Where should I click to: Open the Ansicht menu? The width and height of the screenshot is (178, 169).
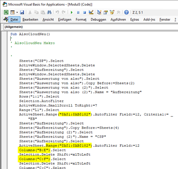pyautogui.click(x=48, y=20)
